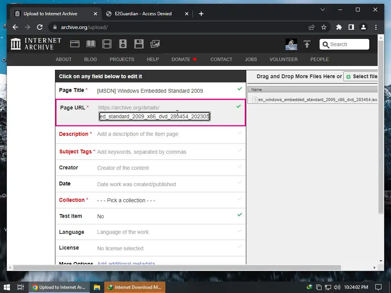
Task: Open the DONATE nav item
Action: pyautogui.click(x=184, y=59)
